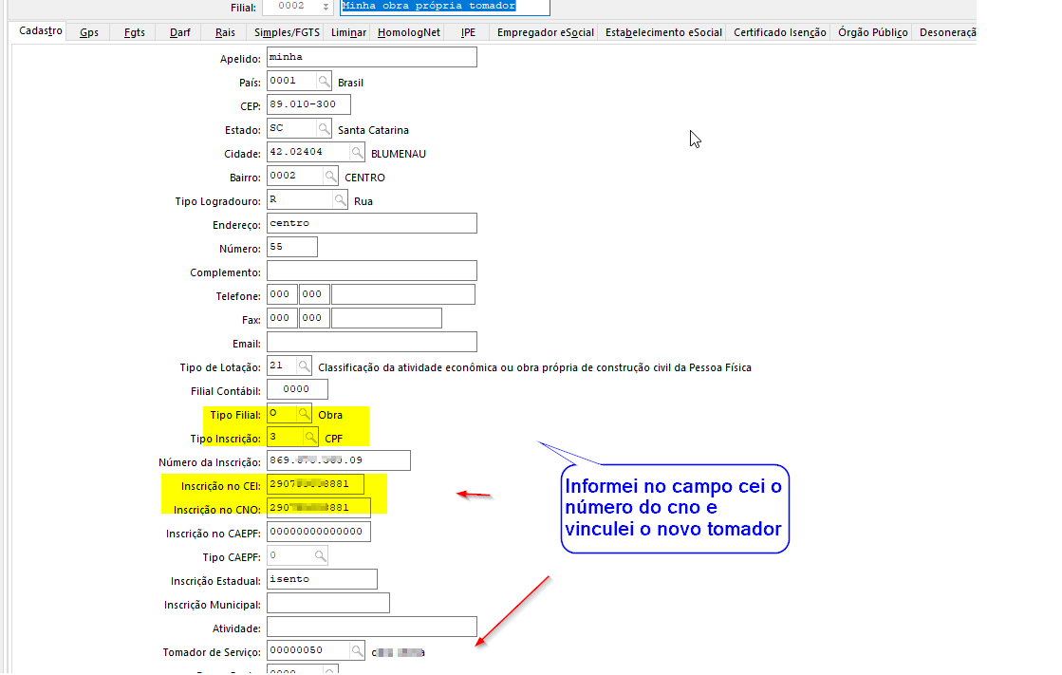
Task: Expand the Filial selector at top
Action: (327, 7)
